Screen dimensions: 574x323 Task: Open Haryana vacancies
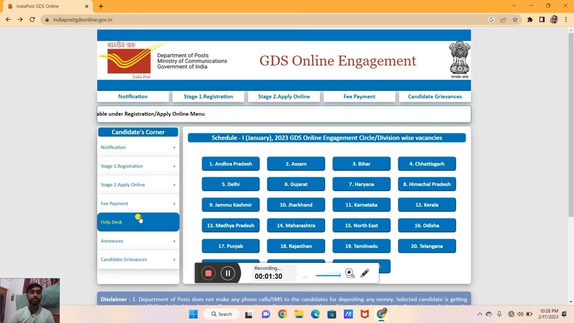click(361, 184)
